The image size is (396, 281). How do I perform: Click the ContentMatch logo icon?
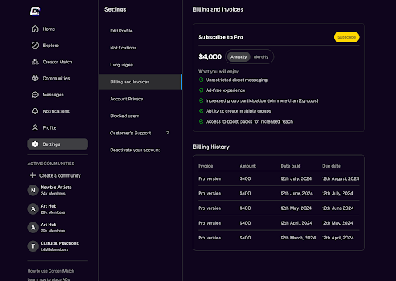[x=35, y=12]
